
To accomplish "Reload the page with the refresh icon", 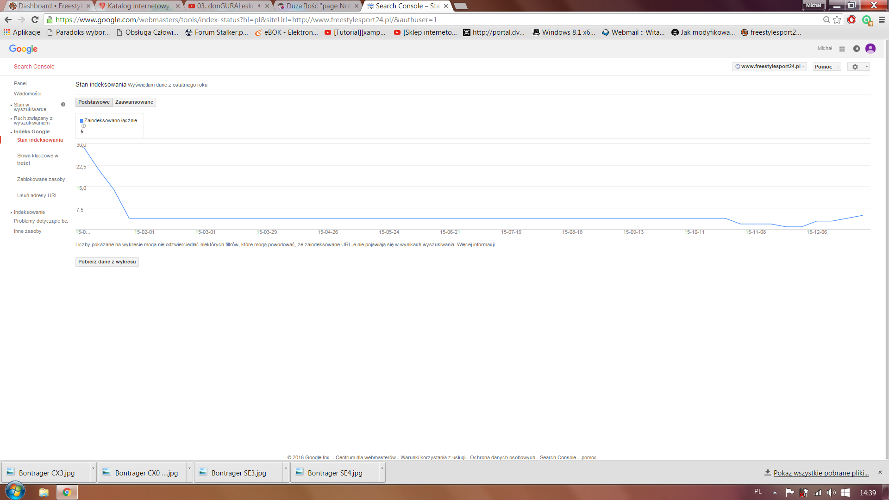I will 35,20.
